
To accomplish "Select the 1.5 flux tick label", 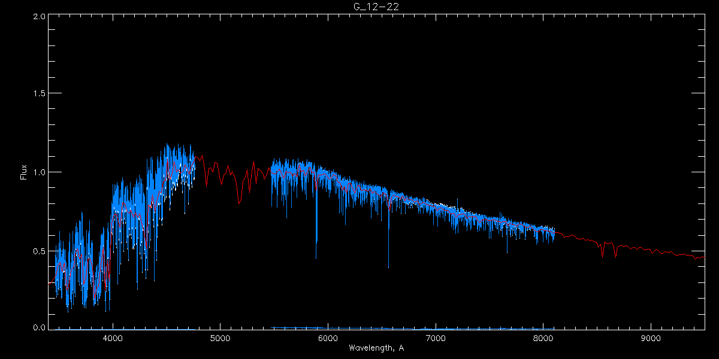I will [x=40, y=94].
